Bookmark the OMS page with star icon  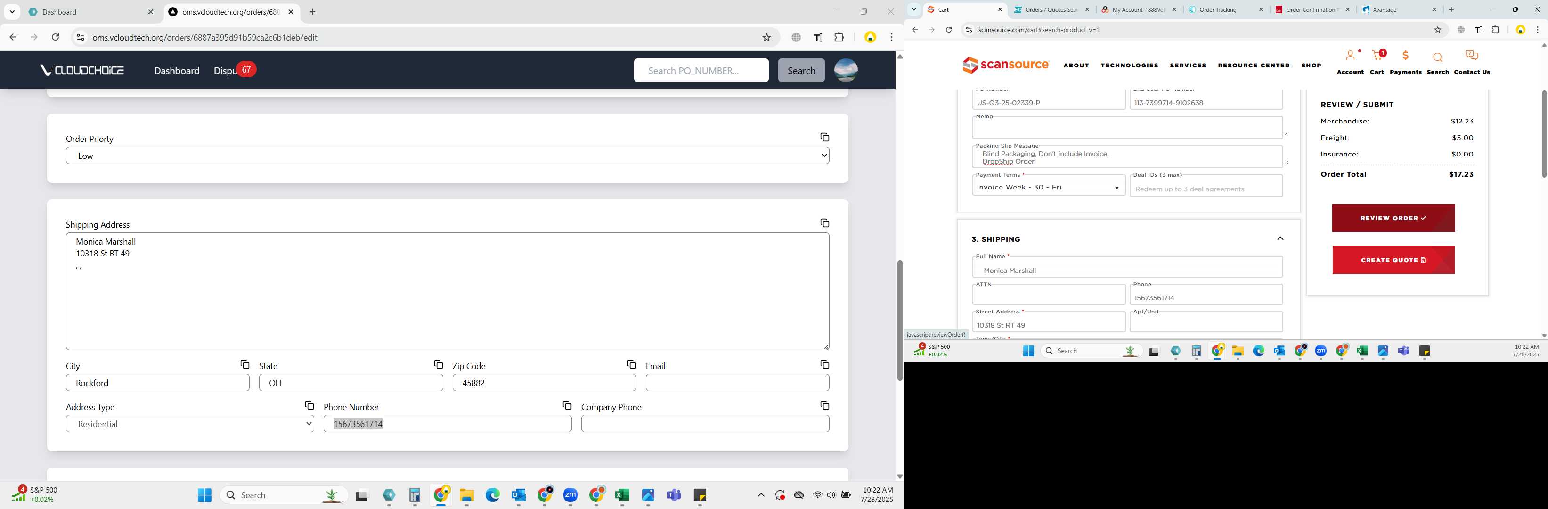(x=766, y=37)
